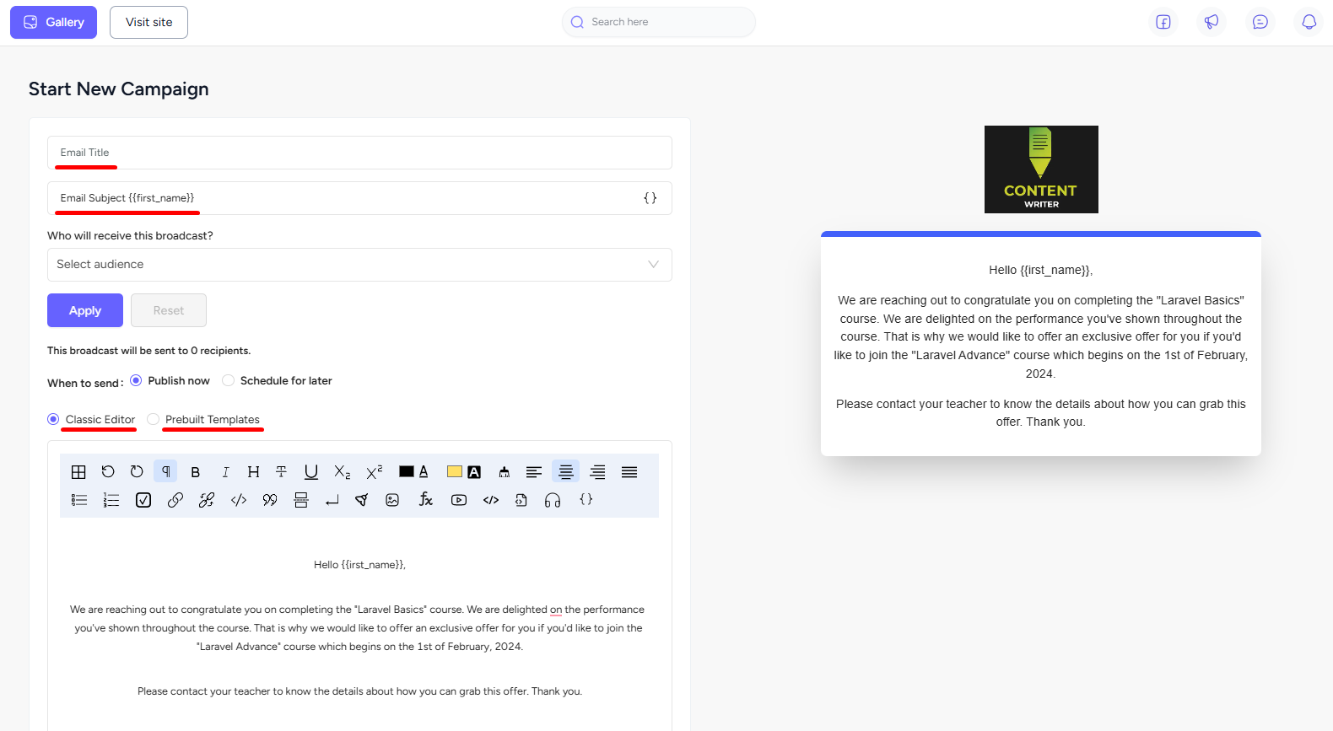Image resolution: width=1333 pixels, height=731 pixels.
Task: Justify the text
Action: pyautogui.click(x=629, y=472)
